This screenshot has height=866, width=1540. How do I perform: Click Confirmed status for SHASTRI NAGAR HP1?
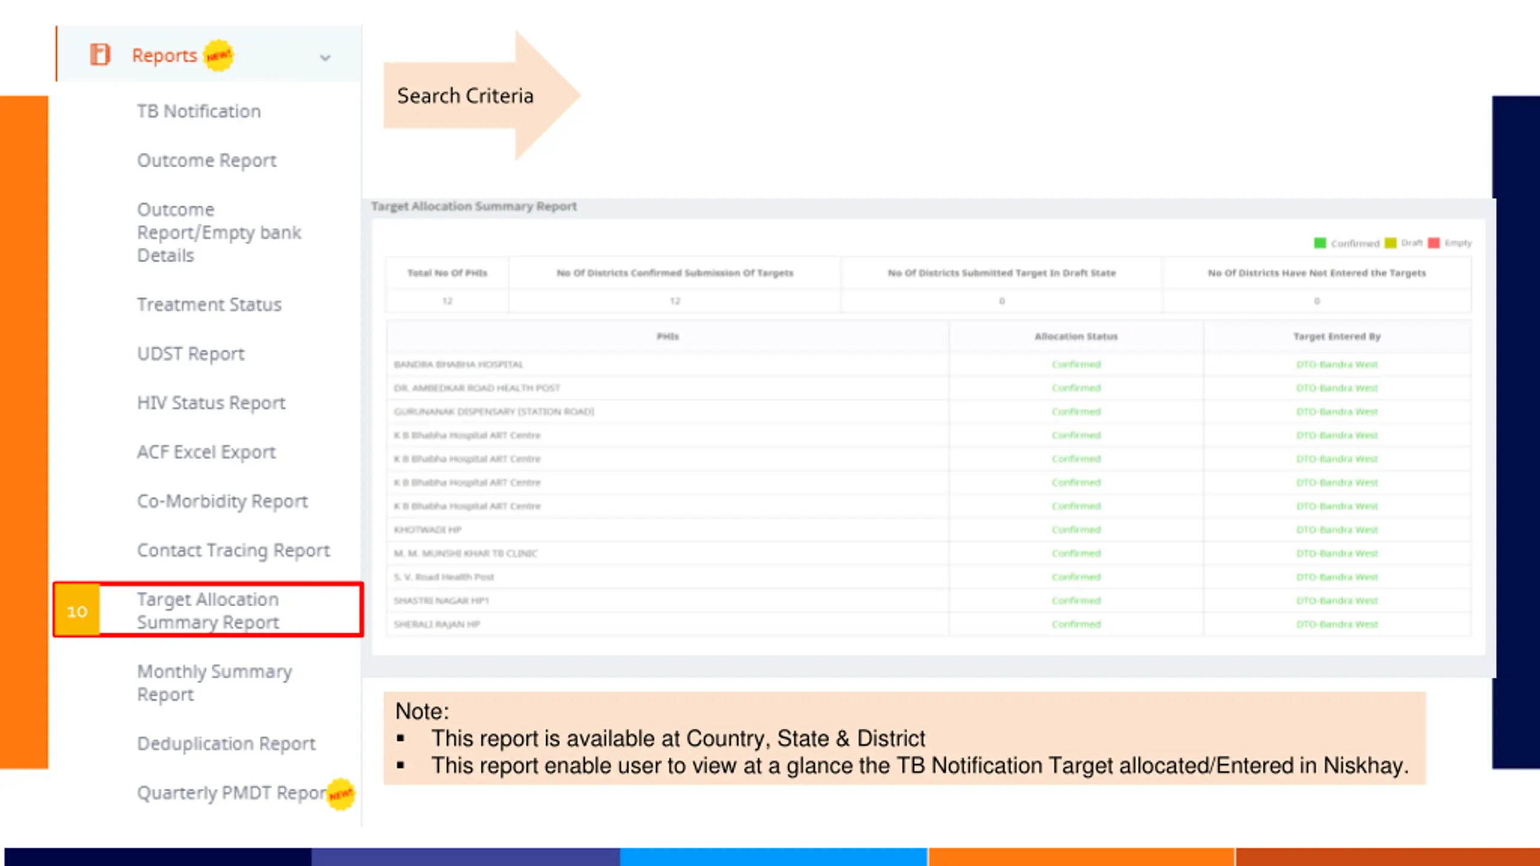tap(1076, 600)
